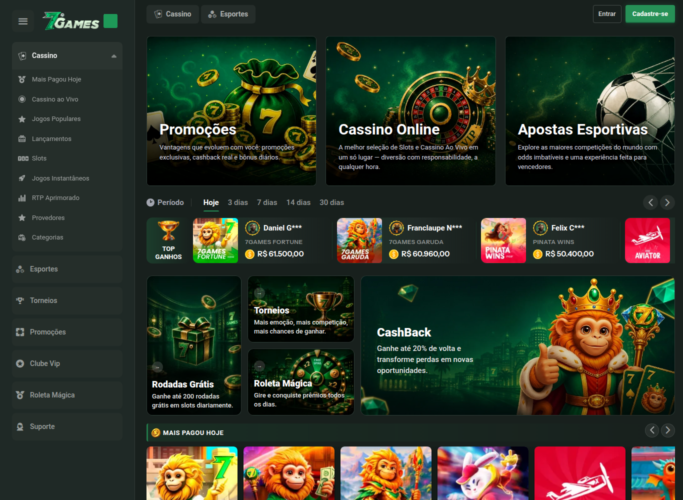Switch to the Esportes top tab
Screen dimensions: 683x500
[228, 14]
